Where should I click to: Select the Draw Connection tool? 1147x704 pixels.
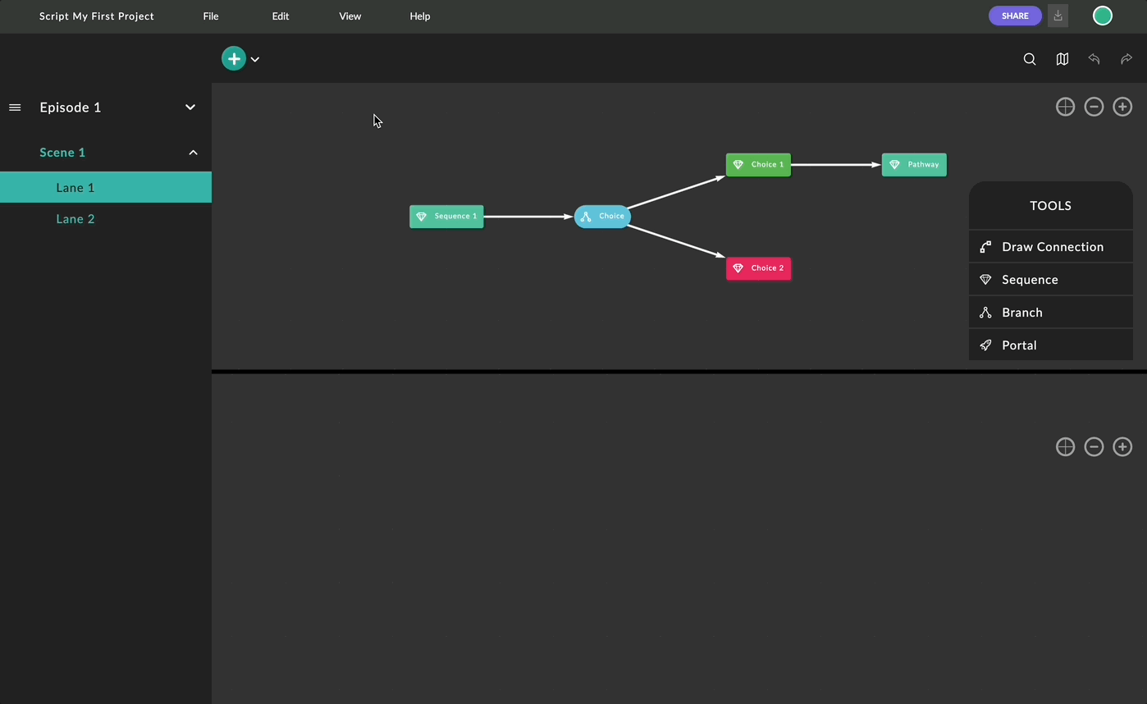pos(1051,247)
